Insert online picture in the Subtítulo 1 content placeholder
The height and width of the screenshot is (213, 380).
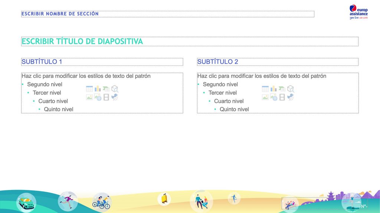point(98,97)
